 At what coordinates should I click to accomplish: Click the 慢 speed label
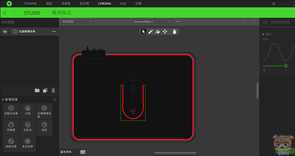264,70
